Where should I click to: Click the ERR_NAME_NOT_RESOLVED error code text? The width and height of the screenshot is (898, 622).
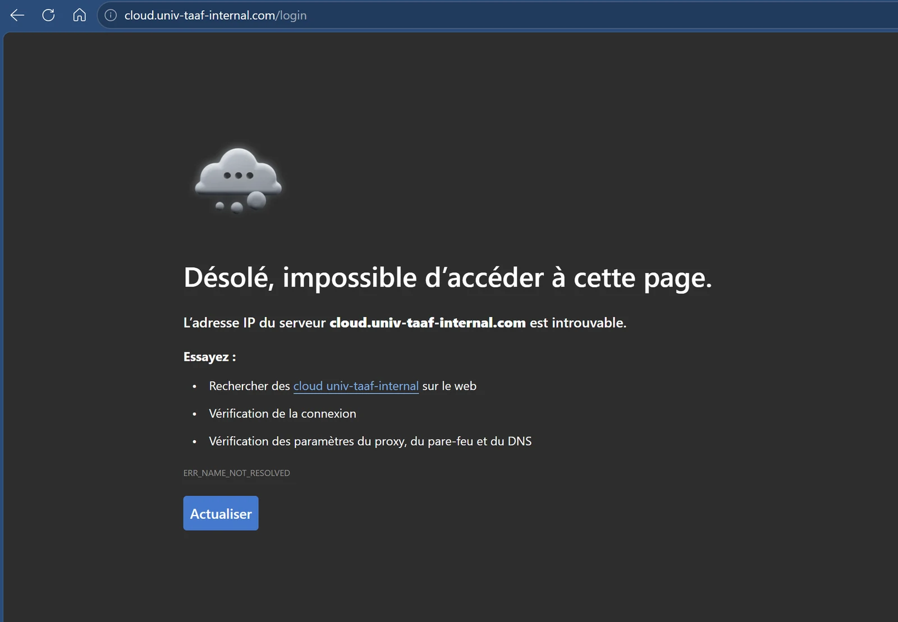tap(236, 473)
